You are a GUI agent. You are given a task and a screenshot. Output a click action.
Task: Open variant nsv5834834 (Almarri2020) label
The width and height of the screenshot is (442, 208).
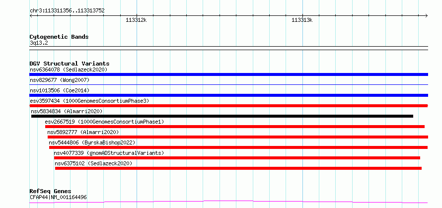[x=67, y=111]
